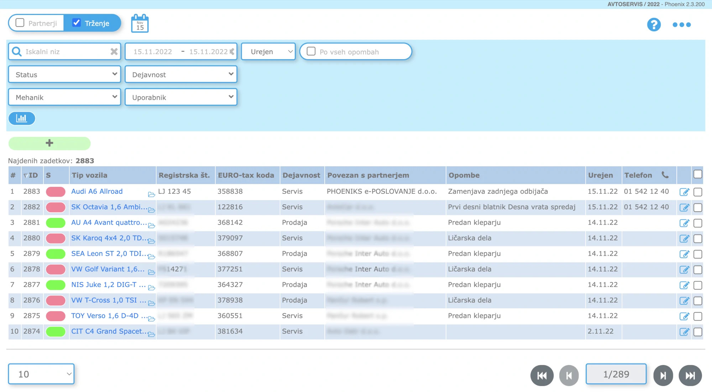This screenshot has width=712, height=392.
Task: Edit the Audi A6 Allroad entry
Action: (684, 192)
